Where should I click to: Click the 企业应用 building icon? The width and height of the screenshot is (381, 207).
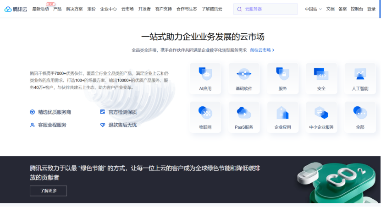point(282,113)
